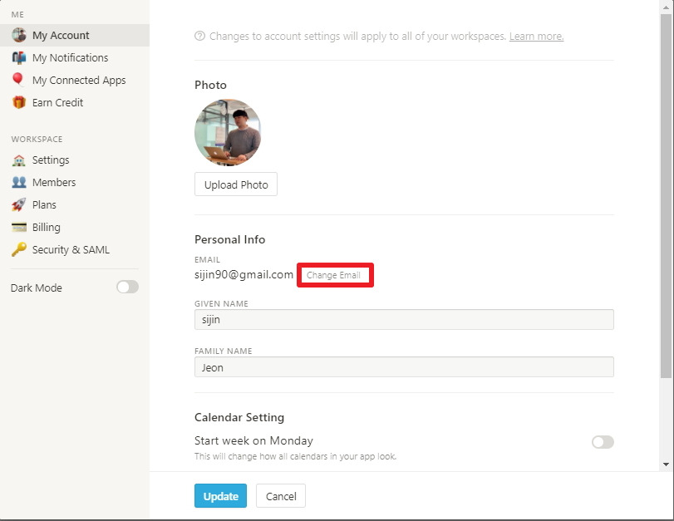Screen dimensions: 674x521
Task: Click the key icon for Security & SAML
Action: [x=18, y=250]
